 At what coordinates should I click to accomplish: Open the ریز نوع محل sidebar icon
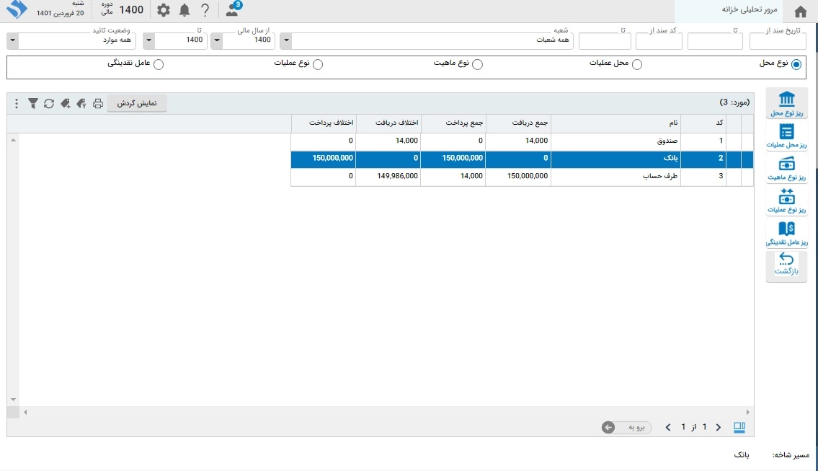coord(787,103)
